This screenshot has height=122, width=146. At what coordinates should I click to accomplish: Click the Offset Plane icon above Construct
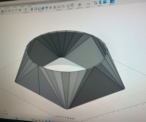79,5
